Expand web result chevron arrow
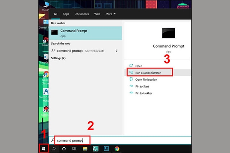This screenshot has height=153, width=230. click(x=117, y=51)
